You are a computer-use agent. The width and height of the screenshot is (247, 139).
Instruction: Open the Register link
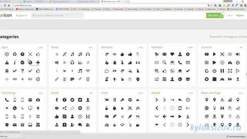click(x=240, y=15)
